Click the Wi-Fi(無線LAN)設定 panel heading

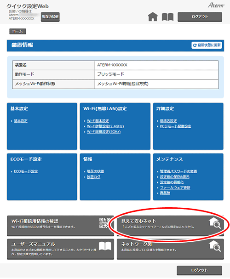[105, 109]
